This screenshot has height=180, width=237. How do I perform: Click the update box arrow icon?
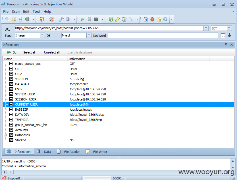pos(159,19)
